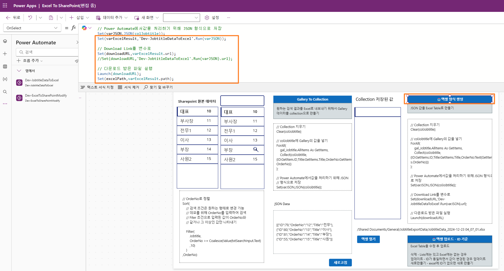Open the sidebar search icon

click(5, 92)
